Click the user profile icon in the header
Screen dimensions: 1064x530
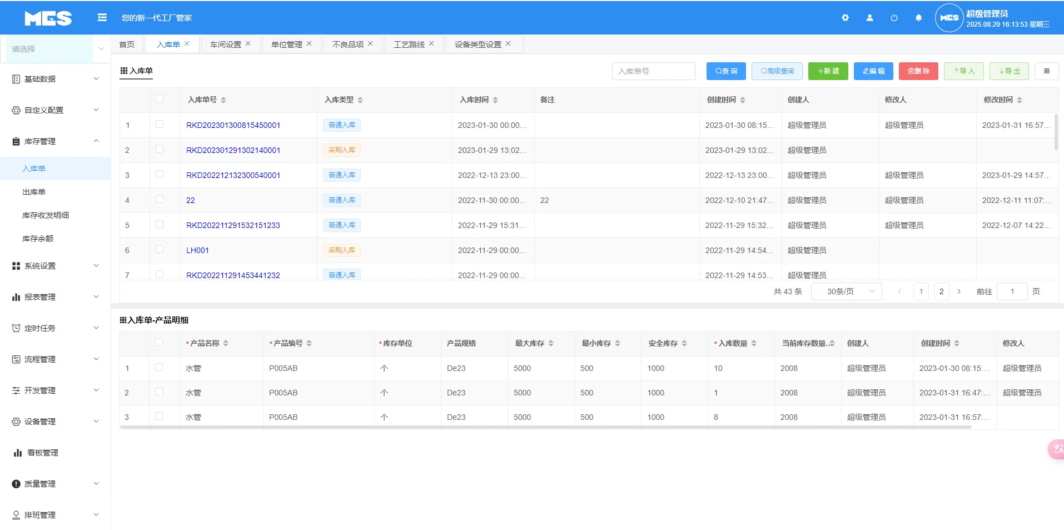[x=869, y=17]
